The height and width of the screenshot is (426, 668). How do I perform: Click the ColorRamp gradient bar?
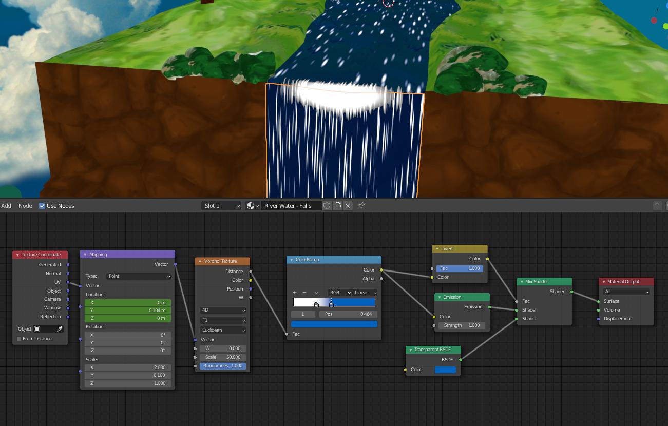tap(334, 302)
